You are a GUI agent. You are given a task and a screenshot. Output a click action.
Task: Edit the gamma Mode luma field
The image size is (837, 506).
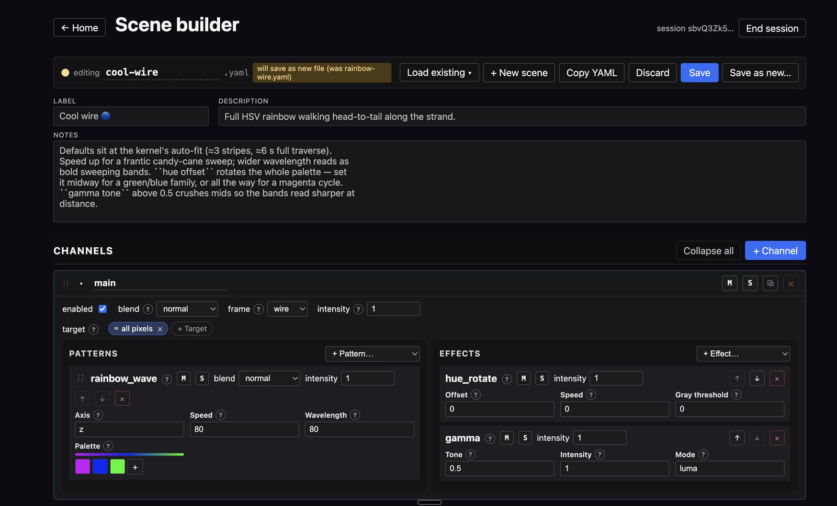coord(729,468)
